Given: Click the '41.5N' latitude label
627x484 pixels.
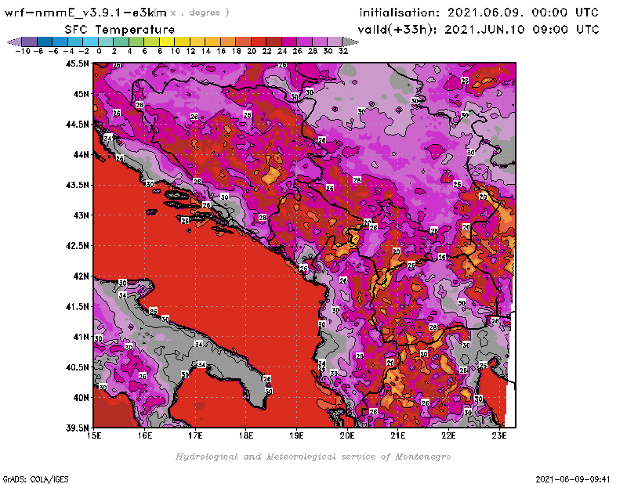Looking at the screenshot, I should (77, 306).
